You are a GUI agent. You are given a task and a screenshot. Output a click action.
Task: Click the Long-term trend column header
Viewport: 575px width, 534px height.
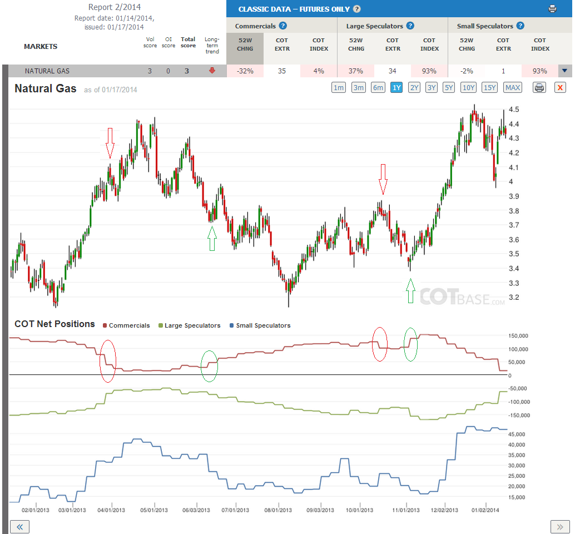[x=212, y=45]
